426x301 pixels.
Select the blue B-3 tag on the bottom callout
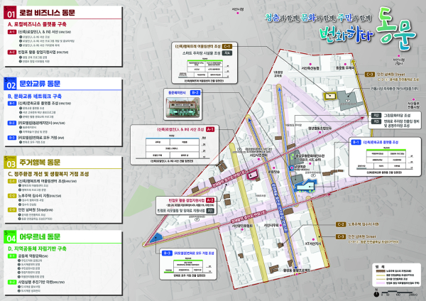(167, 253)
